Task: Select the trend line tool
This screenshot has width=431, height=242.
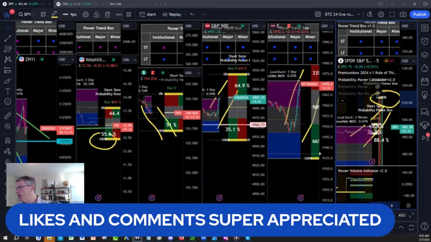Action: (7, 39)
